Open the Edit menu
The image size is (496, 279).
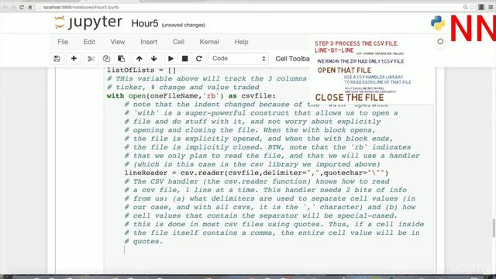(89, 42)
